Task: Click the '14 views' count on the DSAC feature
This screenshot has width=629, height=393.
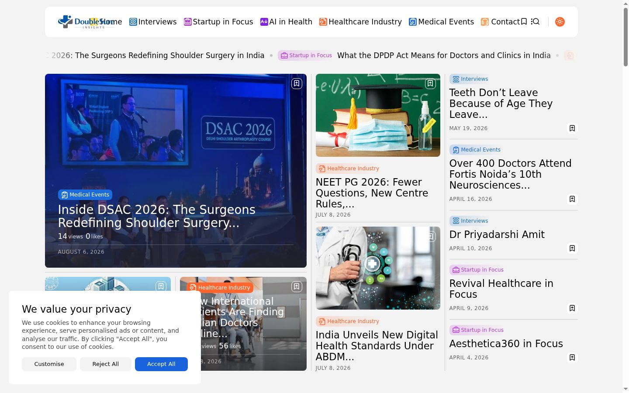Action: pos(70,236)
